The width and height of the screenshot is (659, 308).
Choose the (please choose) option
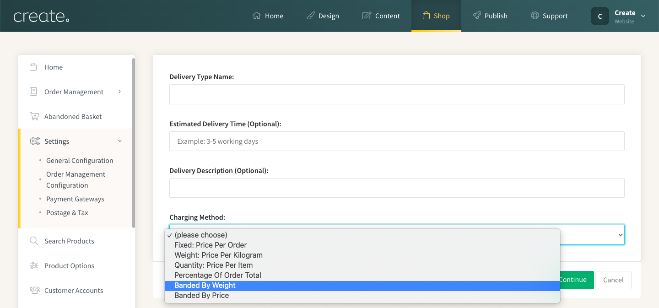tap(362, 235)
